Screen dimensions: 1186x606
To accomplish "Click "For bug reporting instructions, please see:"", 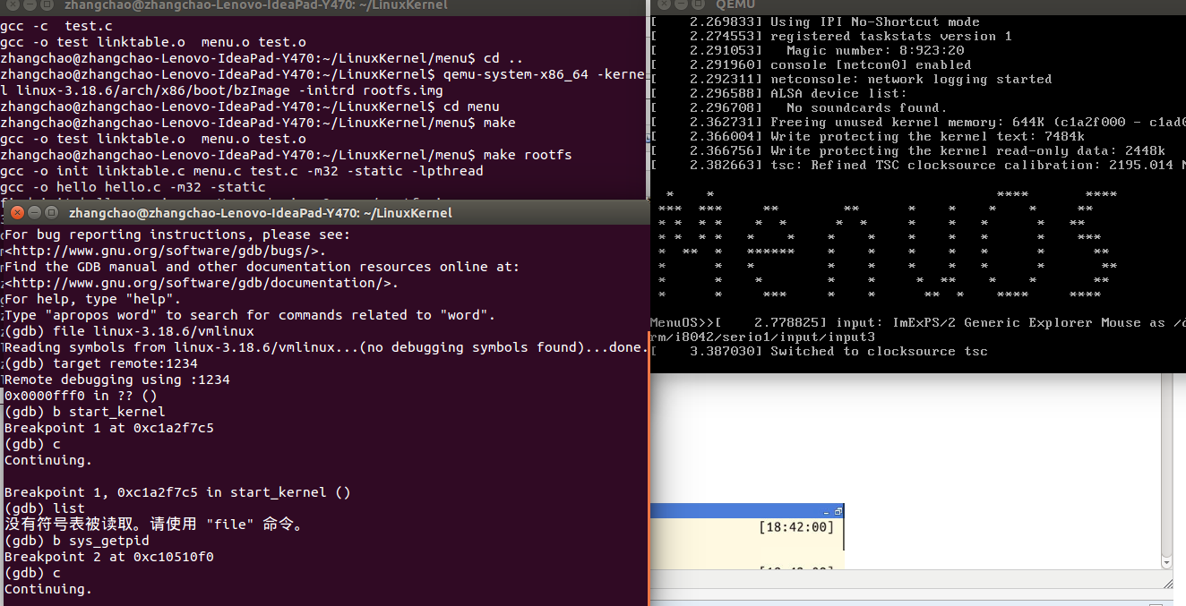I will pos(177,235).
